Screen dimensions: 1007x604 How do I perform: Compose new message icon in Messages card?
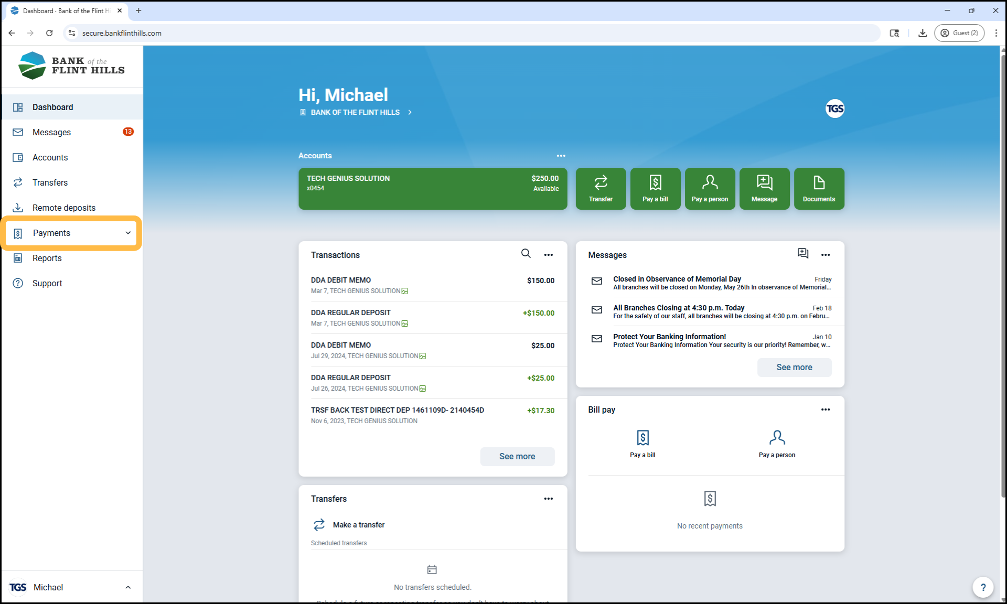click(802, 254)
